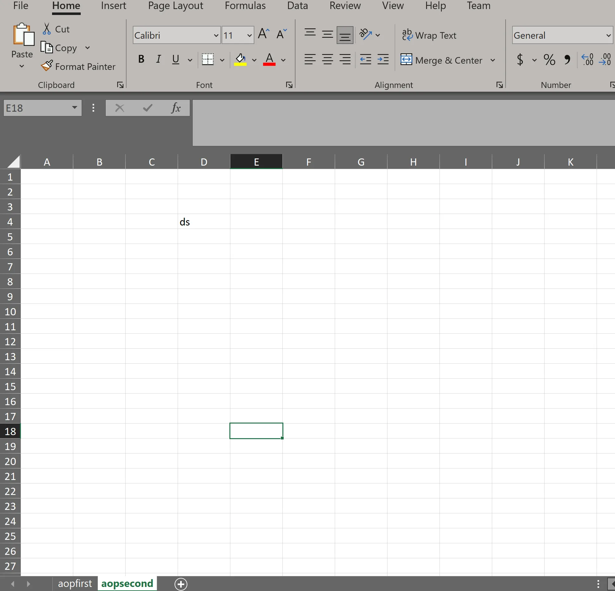Toggle Wrap Text
Viewport: 615px width, 591px height.
[429, 35]
